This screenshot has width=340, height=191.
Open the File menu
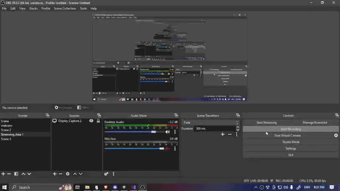[x=4, y=8]
